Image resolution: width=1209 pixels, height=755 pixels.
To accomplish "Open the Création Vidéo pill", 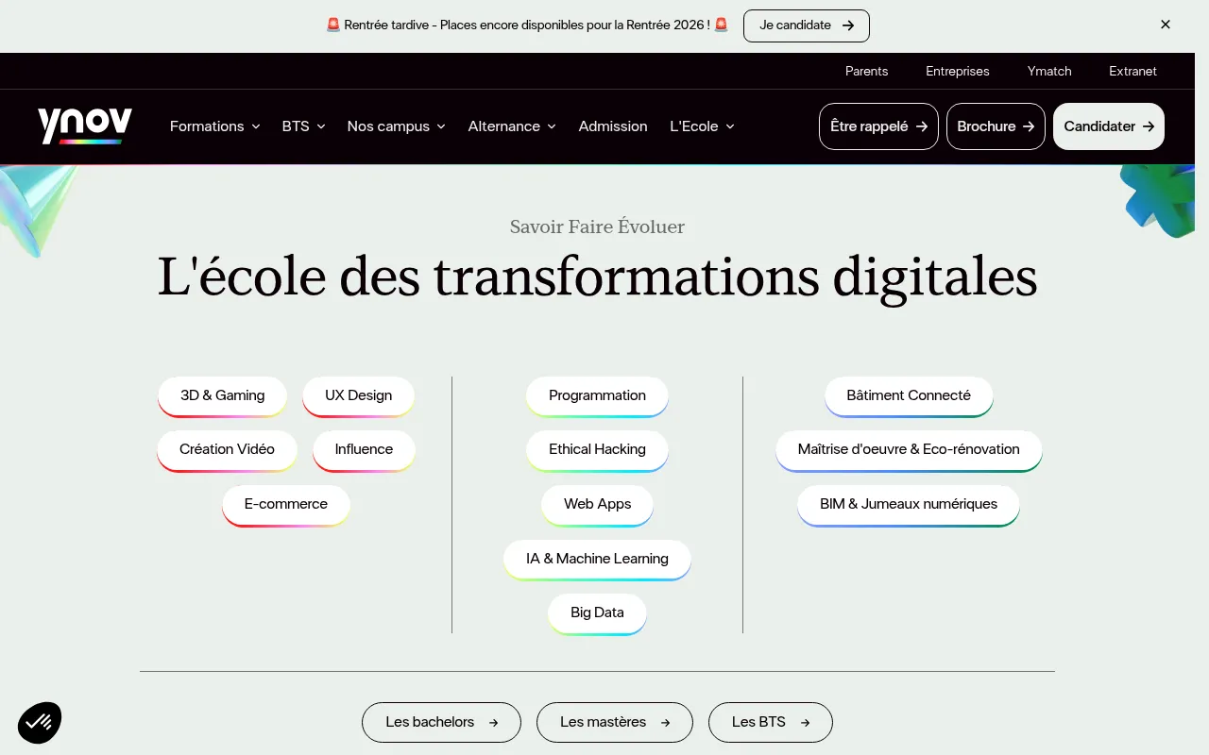I will pyautogui.click(x=227, y=450).
